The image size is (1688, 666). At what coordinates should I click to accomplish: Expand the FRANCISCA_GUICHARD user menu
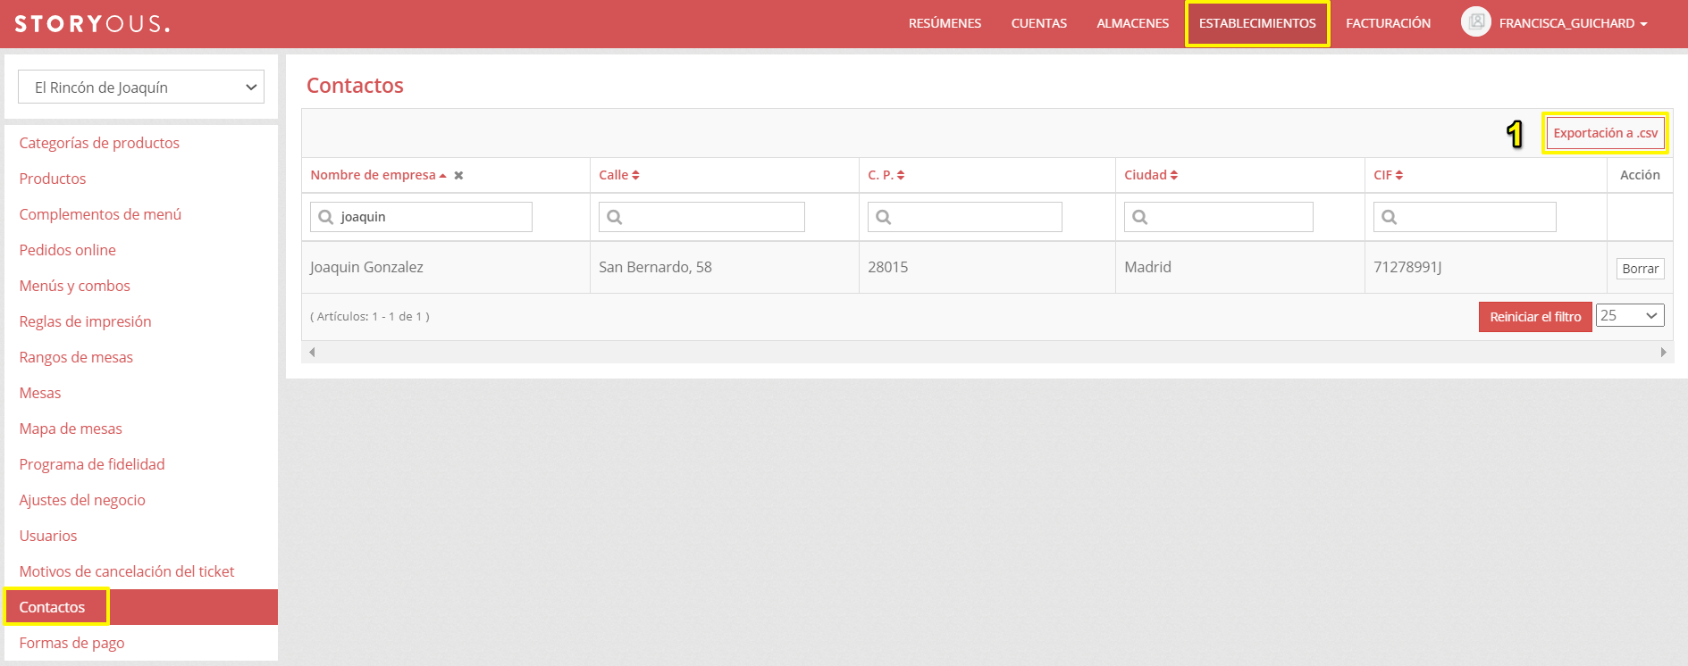pyautogui.click(x=1573, y=23)
